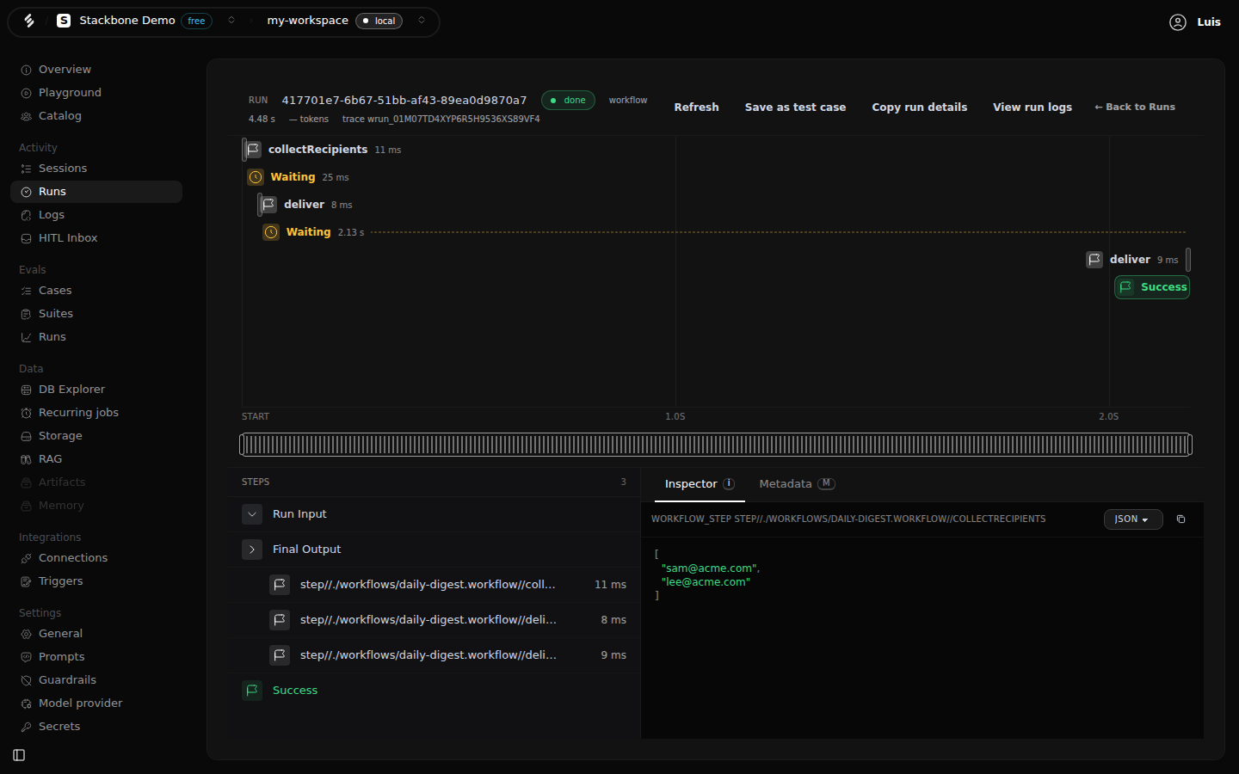
Task: Open Recurring jobs
Action: tap(96, 413)
